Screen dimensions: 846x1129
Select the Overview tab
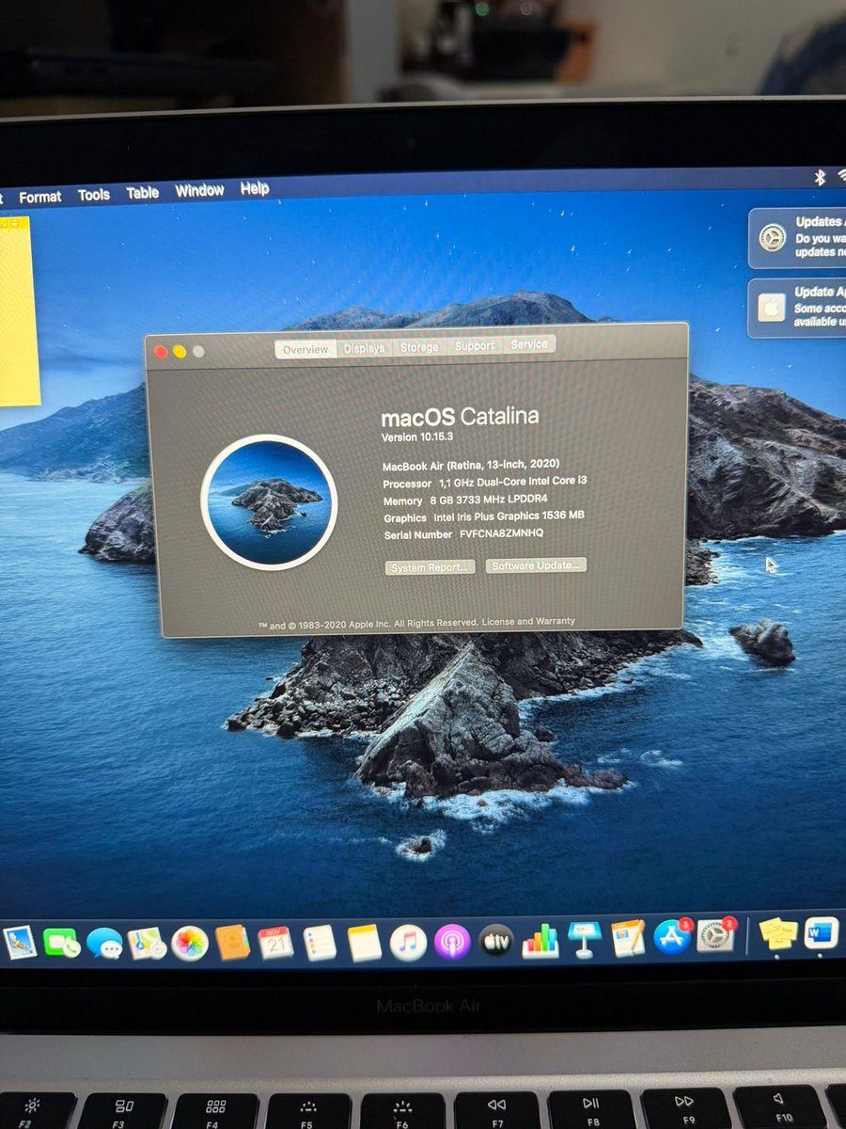pyautogui.click(x=305, y=349)
